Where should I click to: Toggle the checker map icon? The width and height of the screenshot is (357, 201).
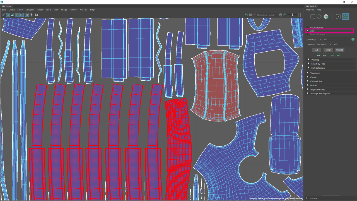(x=250, y=15)
